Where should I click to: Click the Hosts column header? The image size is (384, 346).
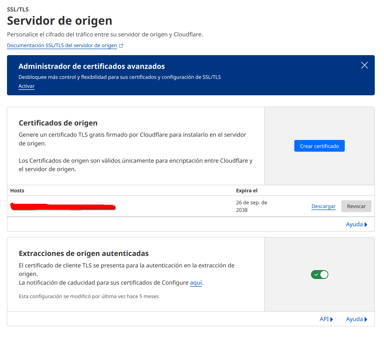click(x=17, y=191)
